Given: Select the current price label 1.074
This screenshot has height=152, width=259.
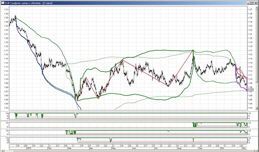Looking at the screenshot, I should point(250,90).
